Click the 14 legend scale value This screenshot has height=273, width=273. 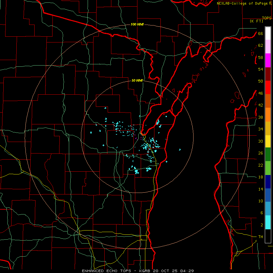tap(261, 189)
